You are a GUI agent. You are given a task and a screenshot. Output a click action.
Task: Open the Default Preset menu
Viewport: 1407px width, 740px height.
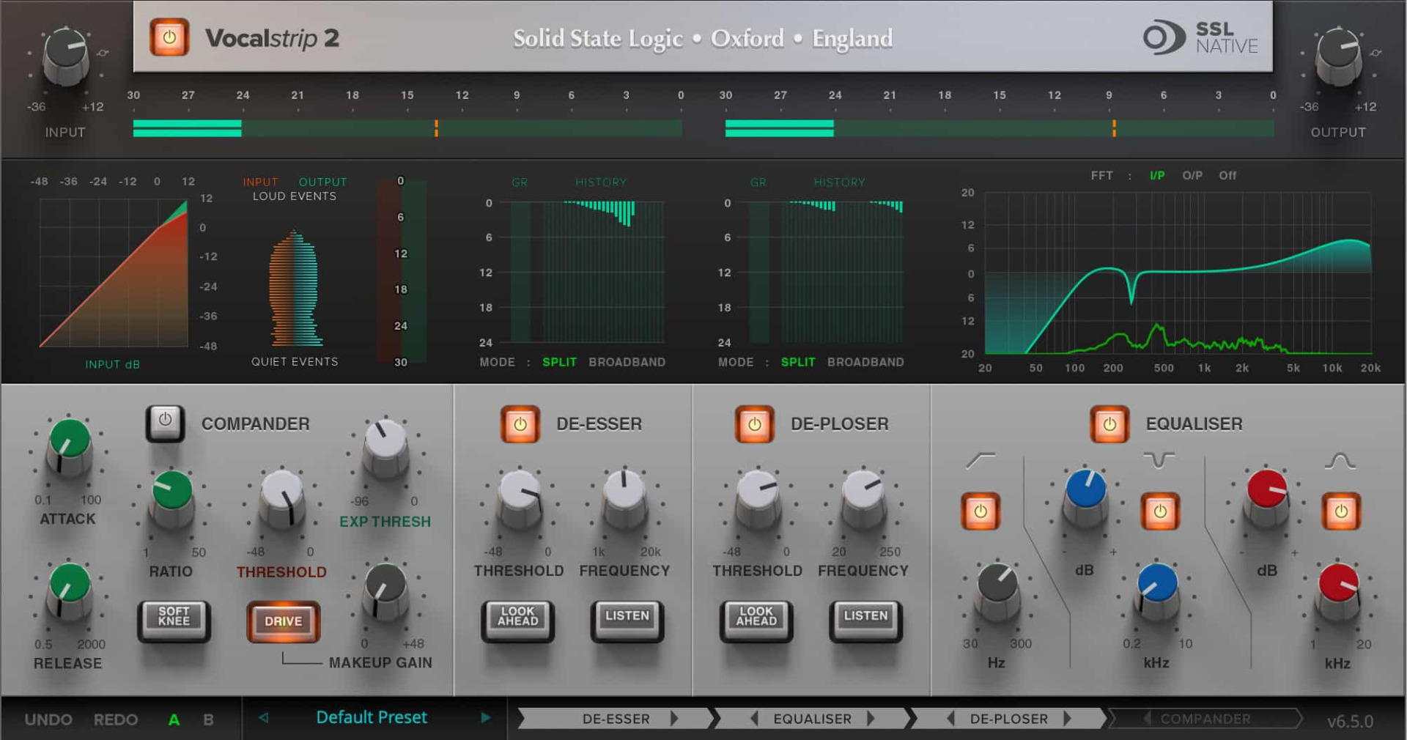pyautogui.click(x=372, y=717)
